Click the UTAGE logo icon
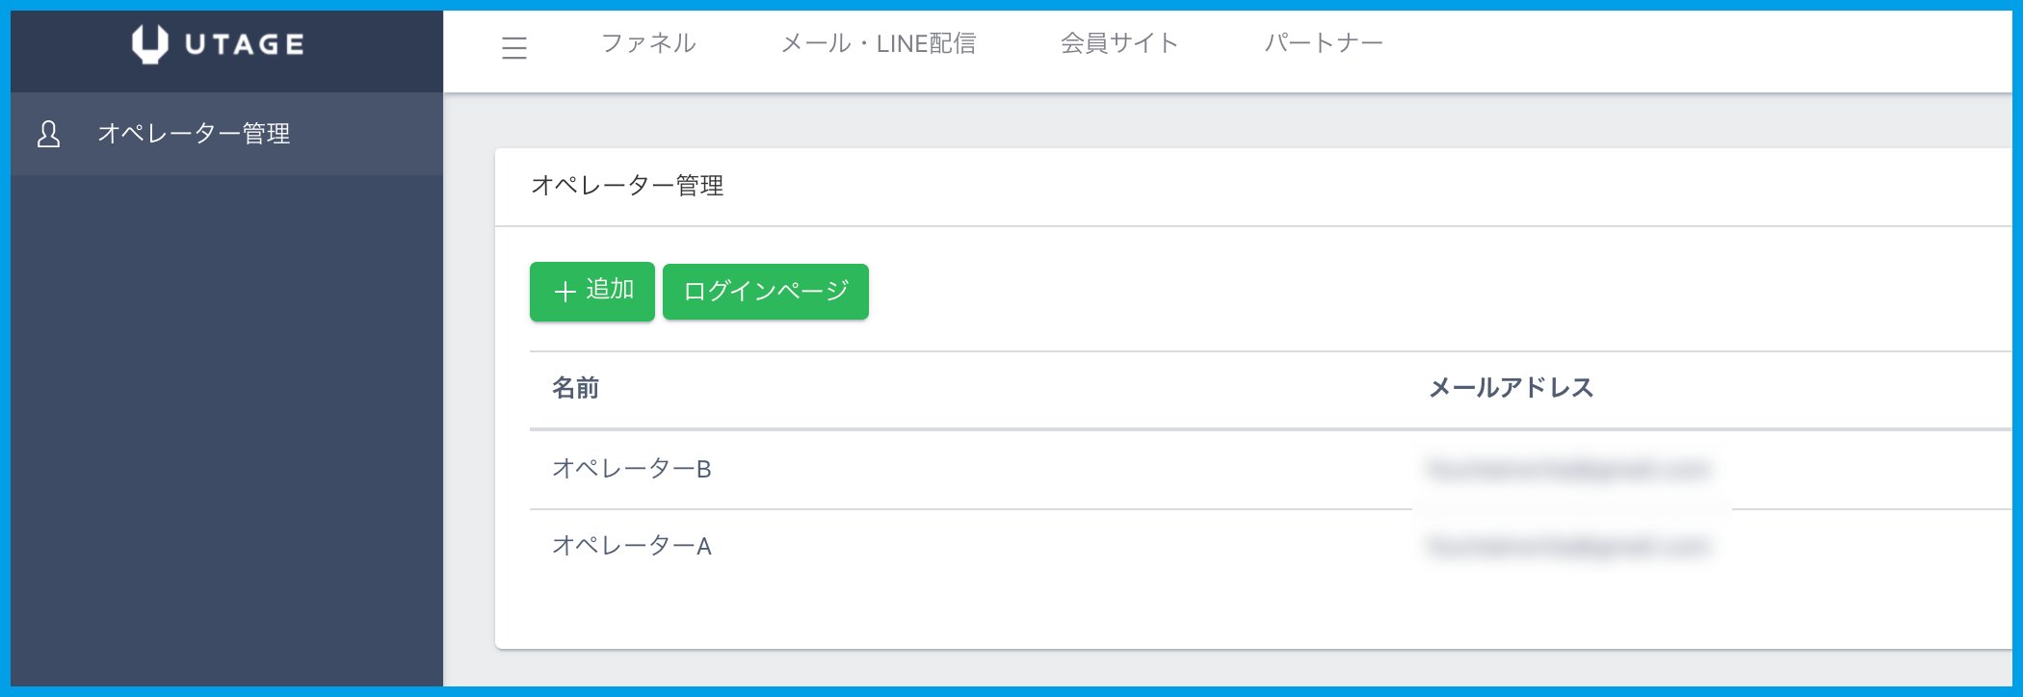 coord(216,42)
